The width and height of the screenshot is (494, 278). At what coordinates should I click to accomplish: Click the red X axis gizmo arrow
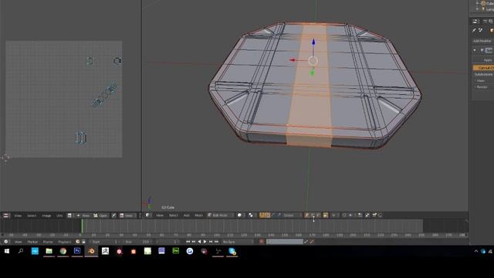point(293,60)
